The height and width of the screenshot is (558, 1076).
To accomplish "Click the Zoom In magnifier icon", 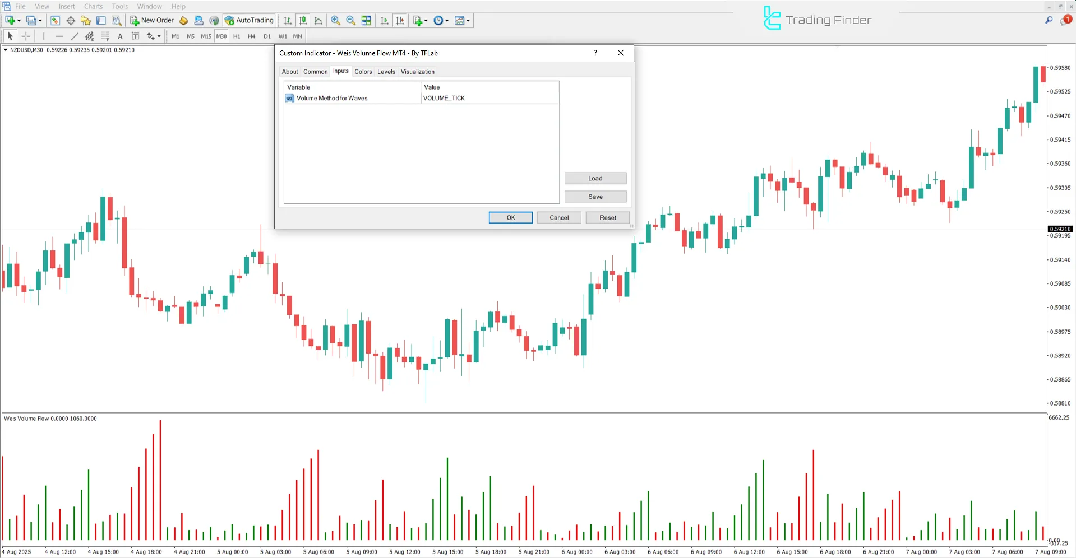I will (335, 20).
